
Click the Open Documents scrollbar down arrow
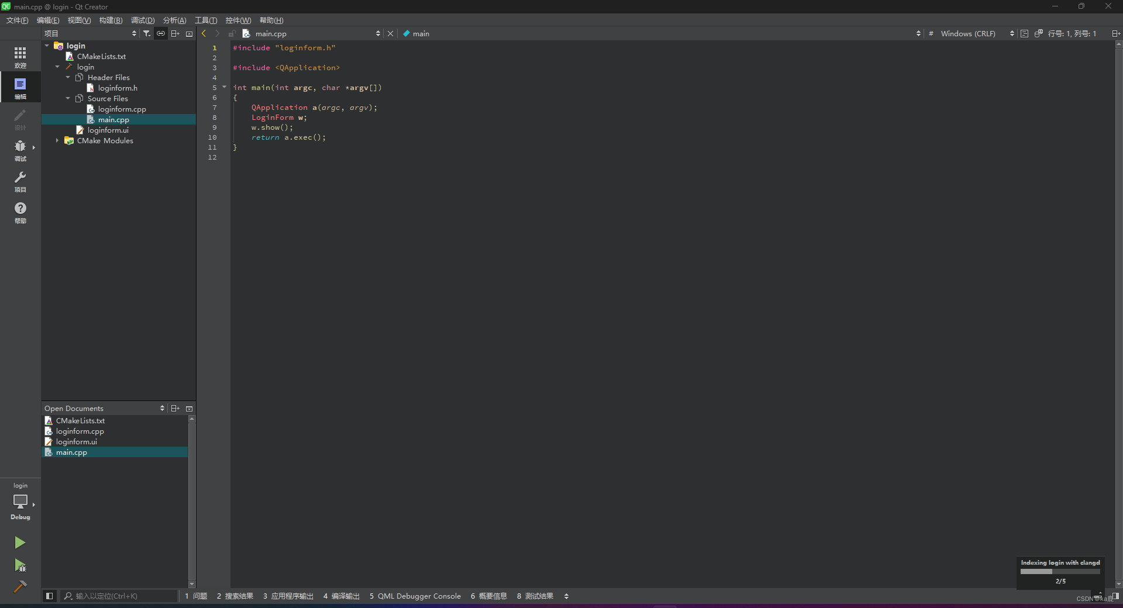tap(192, 584)
